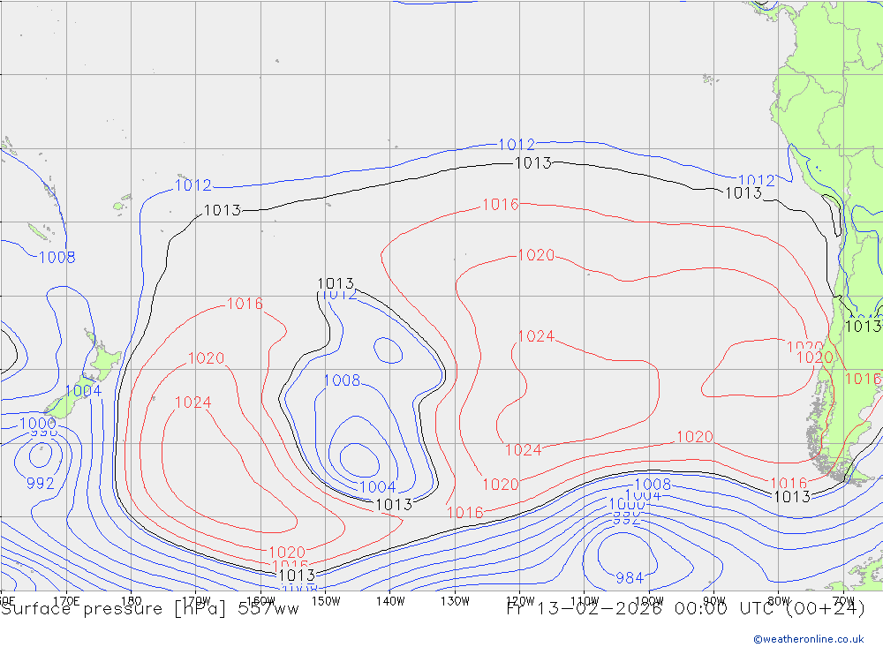The height and width of the screenshot is (647, 883).
Task: Click the 130W longitude axis label
Action: (455, 601)
